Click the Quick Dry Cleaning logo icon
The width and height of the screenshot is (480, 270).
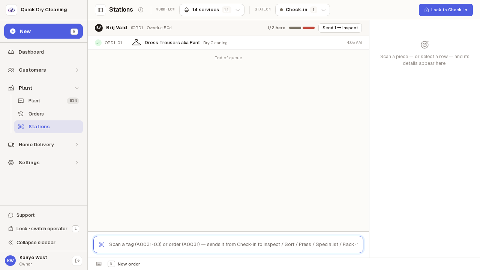[x=11, y=10]
